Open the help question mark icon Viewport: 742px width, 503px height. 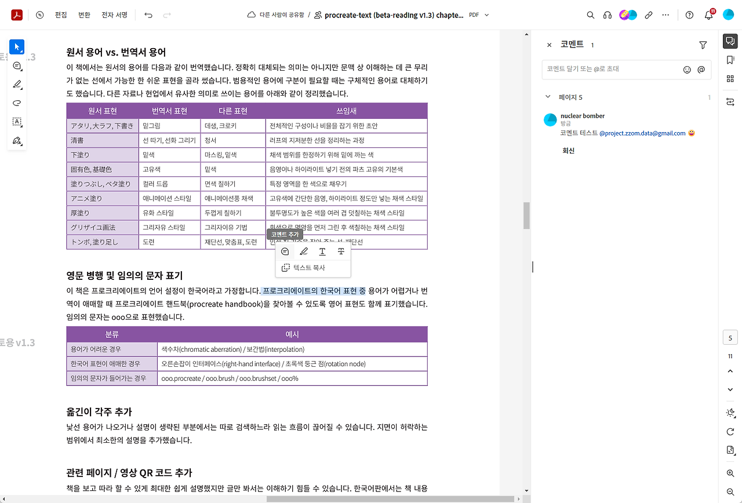pos(689,15)
